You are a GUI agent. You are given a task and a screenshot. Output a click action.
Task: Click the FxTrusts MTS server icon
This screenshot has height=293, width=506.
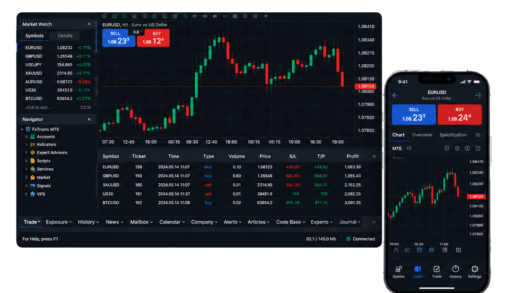coord(28,129)
